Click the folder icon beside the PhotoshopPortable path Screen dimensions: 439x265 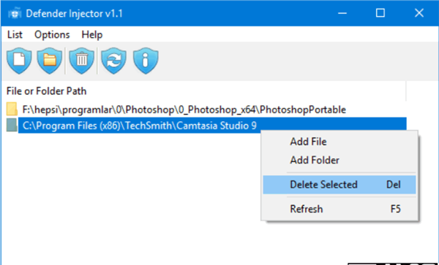(12, 110)
